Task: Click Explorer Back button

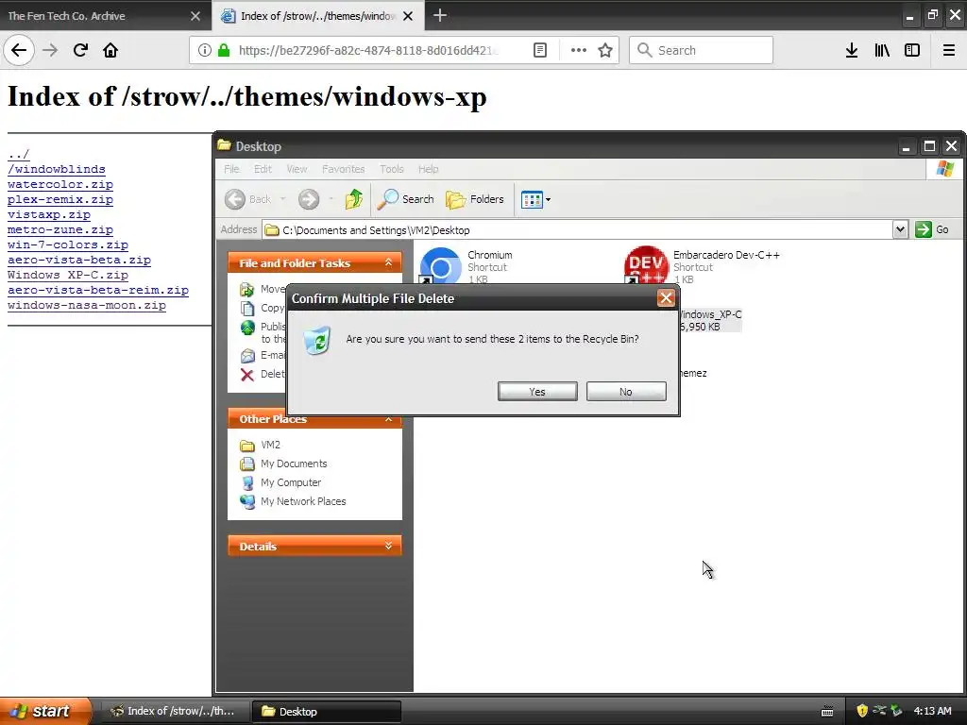Action: point(248,199)
